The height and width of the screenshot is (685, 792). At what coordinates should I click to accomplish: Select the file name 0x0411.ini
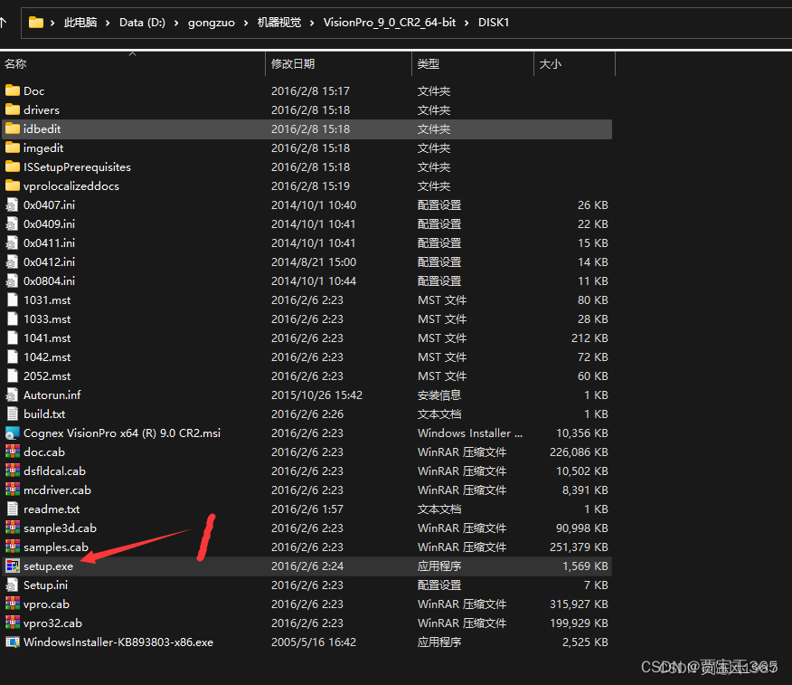point(49,243)
